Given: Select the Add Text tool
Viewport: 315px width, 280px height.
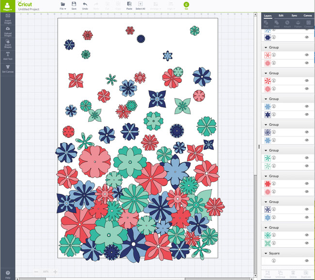Looking at the screenshot, I should tap(8, 56).
